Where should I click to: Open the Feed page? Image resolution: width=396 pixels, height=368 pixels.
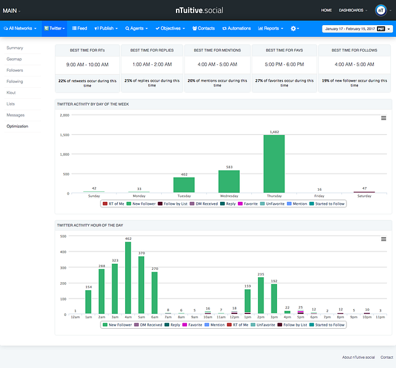coord(80,28)
